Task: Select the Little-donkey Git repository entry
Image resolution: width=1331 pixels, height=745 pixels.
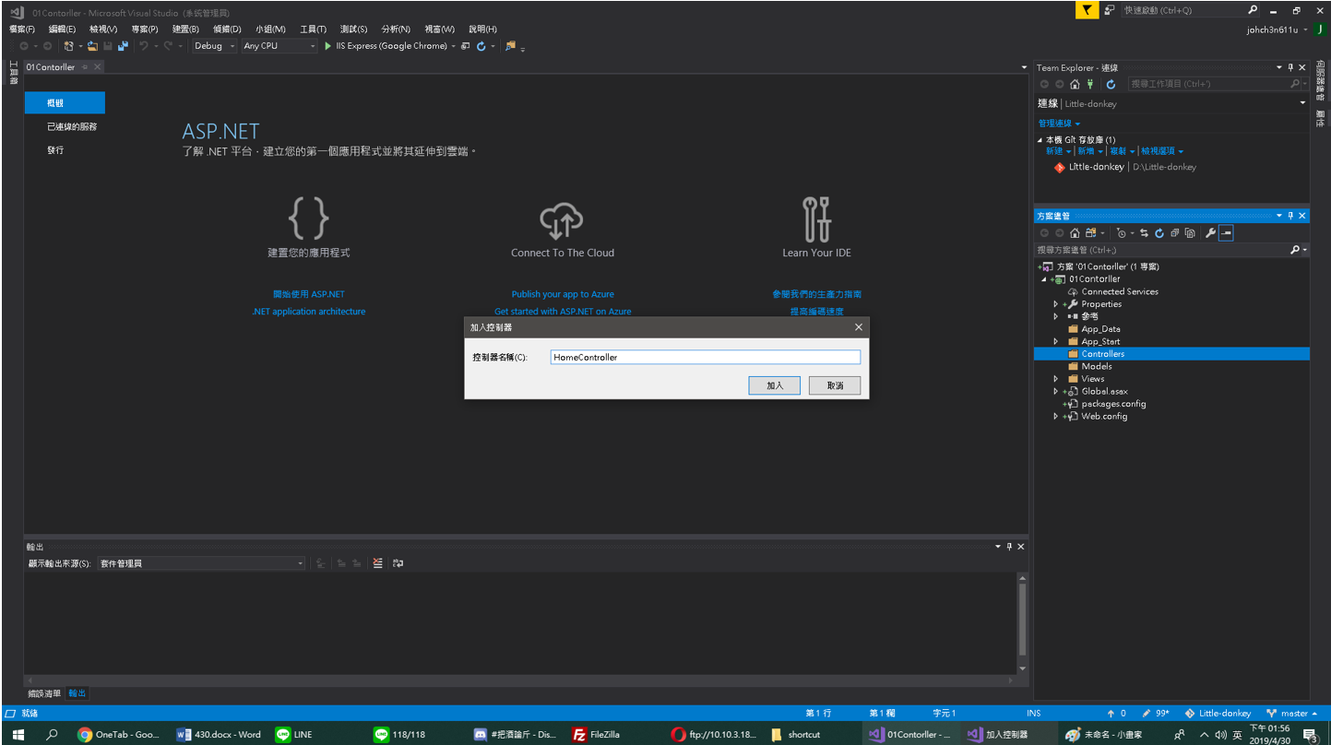Action: (x=1125, y=167)
